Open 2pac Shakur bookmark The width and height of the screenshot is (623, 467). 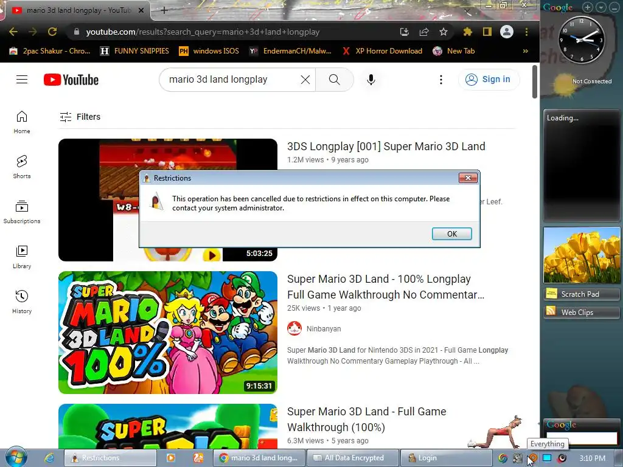(x=50, y=51)
